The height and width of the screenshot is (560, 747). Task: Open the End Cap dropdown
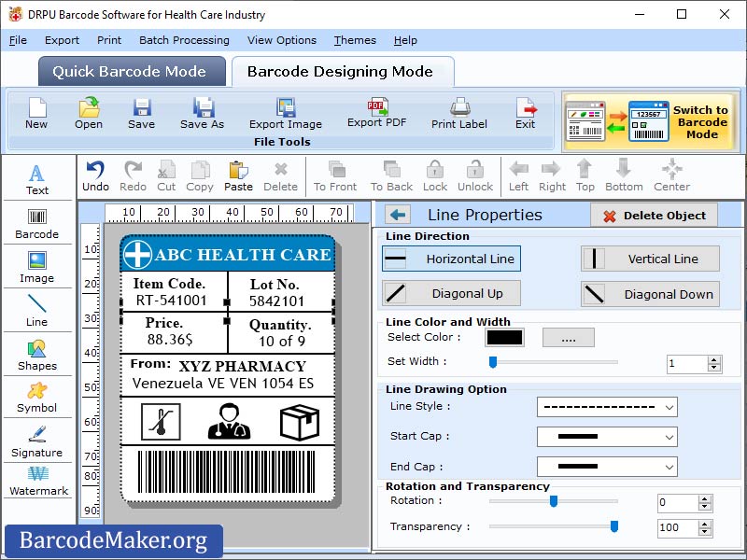click(x=607, y=467)
